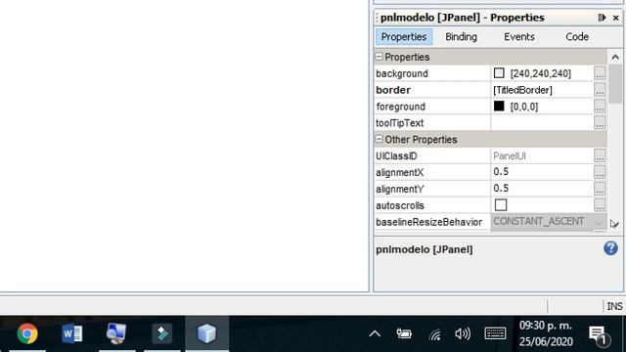Open touch keyboard tray icon
The height and width of the screenshot is (352, 626).
point(495,333)
